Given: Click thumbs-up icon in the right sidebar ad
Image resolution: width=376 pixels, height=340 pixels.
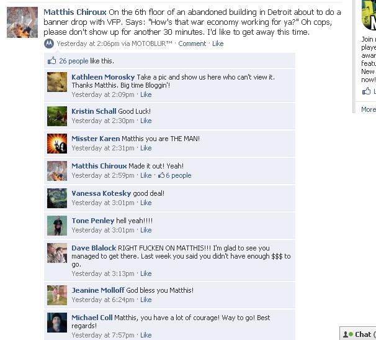Looking at the screenshot, I should (366, 91).
